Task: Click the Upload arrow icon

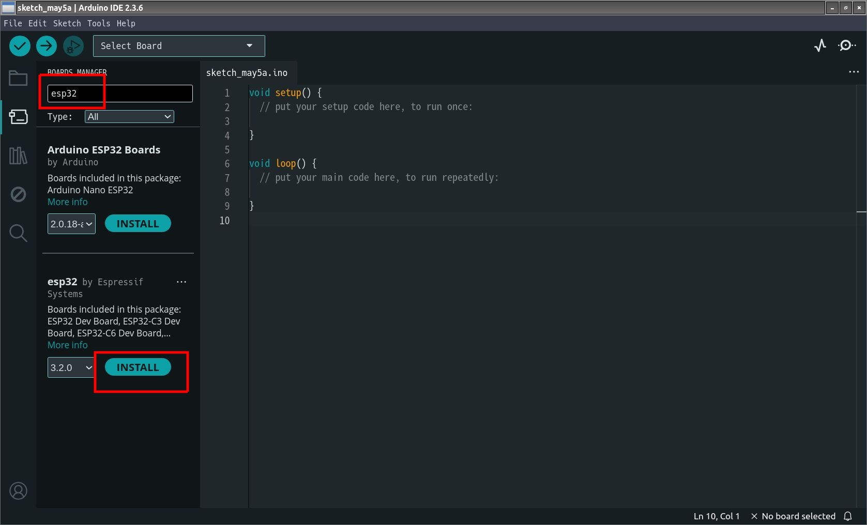Action: tap(46, 46)
